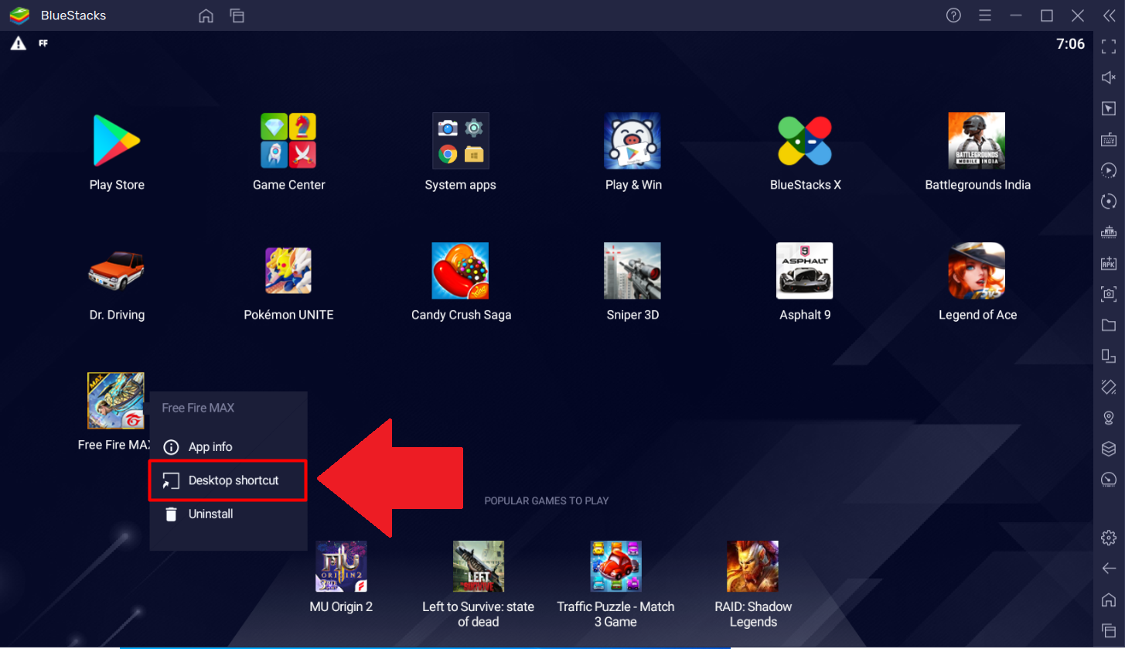This screenshot has width=1125, height=649.
Task: Start Asphalt 9
Action: pos(805,271)
